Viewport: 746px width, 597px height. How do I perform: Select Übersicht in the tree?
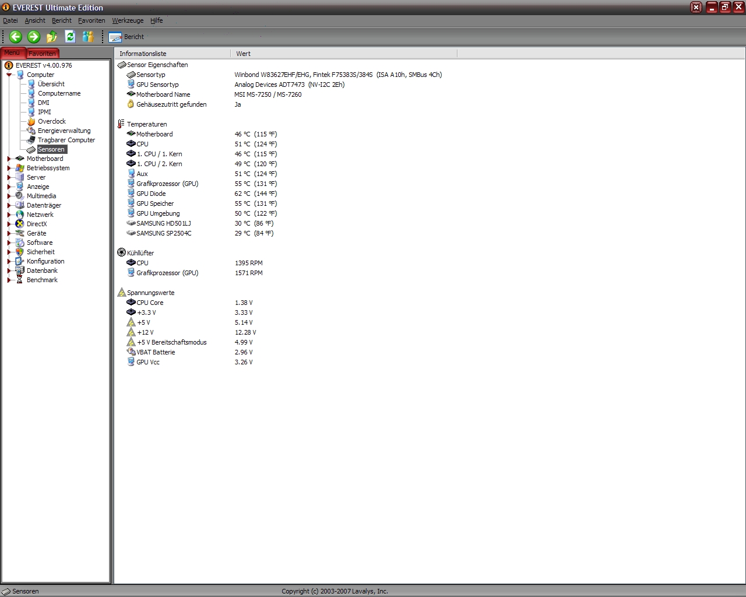point(51,84)
